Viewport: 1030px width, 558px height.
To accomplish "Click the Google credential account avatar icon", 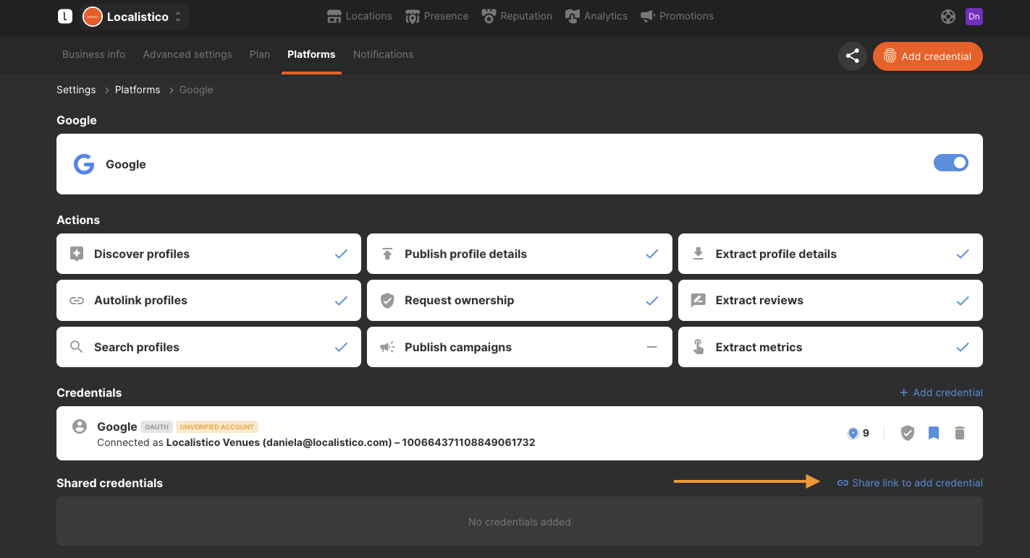I will [x=80, y=426].
